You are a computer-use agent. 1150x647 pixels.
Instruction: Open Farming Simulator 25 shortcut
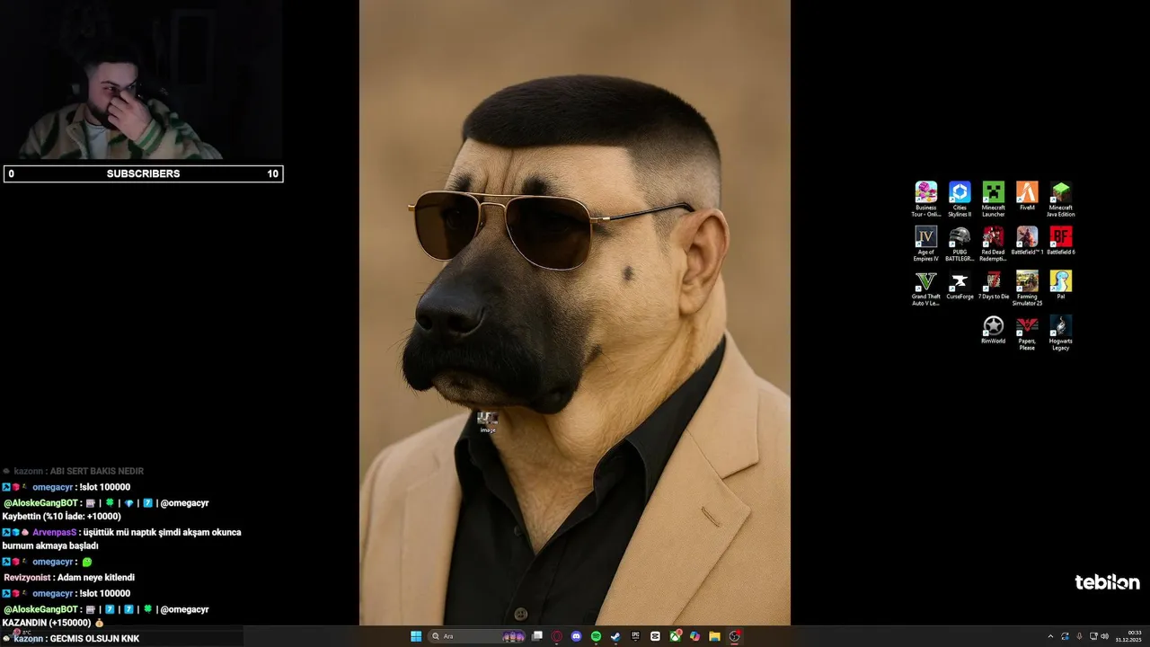tap(1027, 288)
